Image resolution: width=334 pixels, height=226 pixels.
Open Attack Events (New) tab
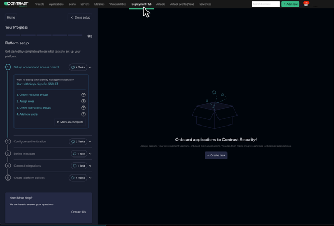[182, 4]
